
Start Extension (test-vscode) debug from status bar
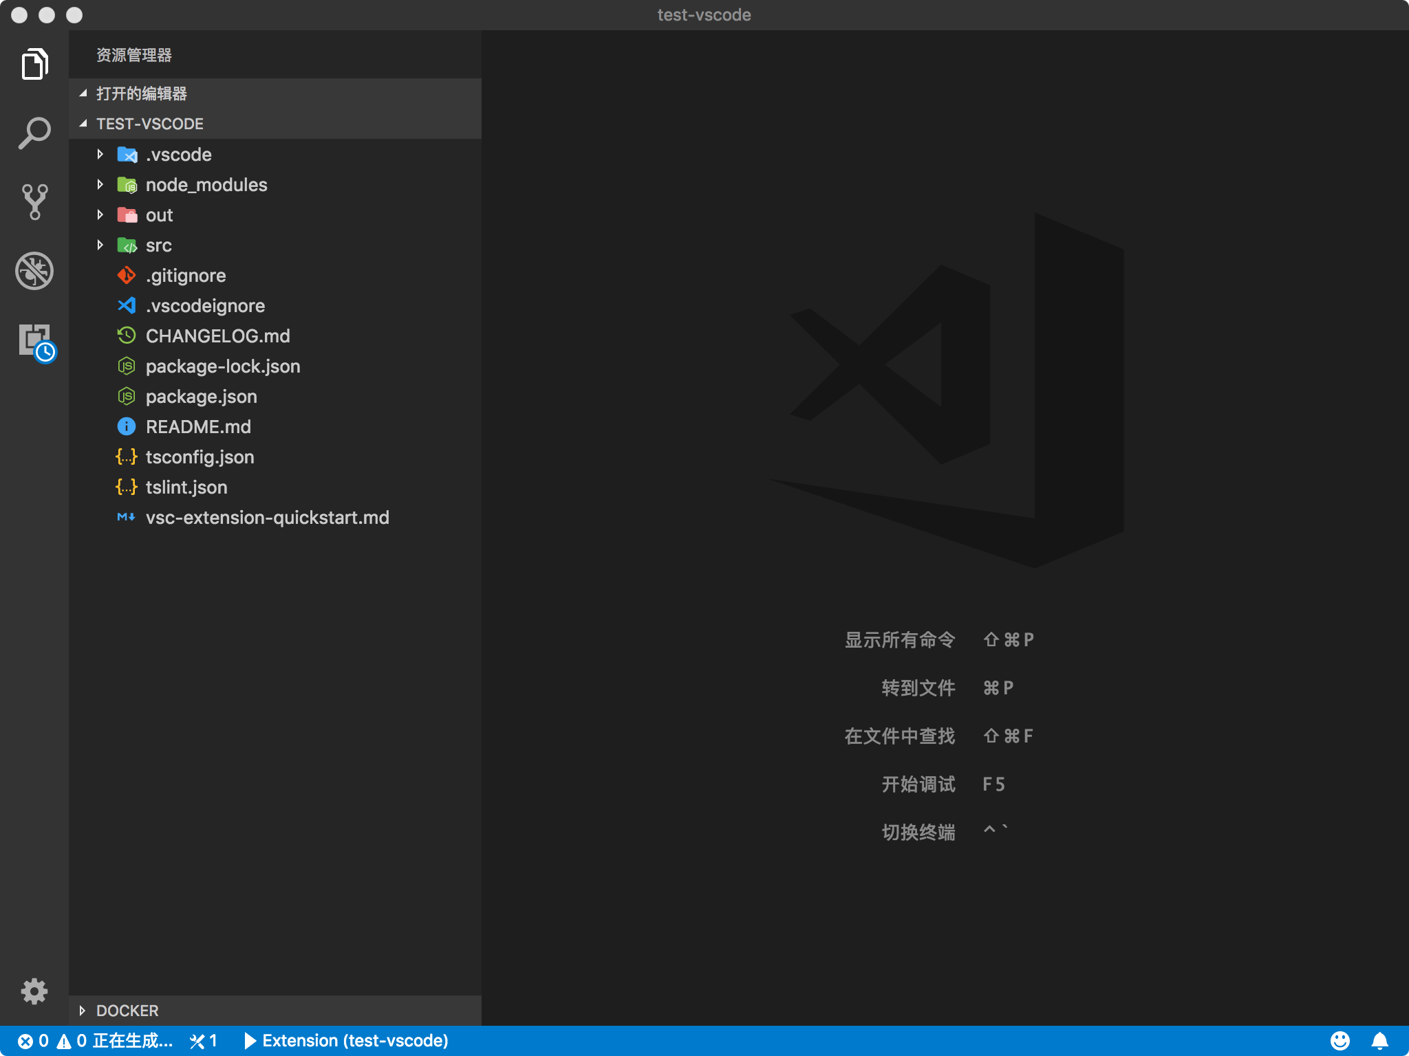click(347, 1041)
